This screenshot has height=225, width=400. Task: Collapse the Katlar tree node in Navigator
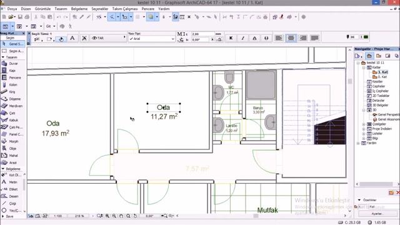pos(364,67)
